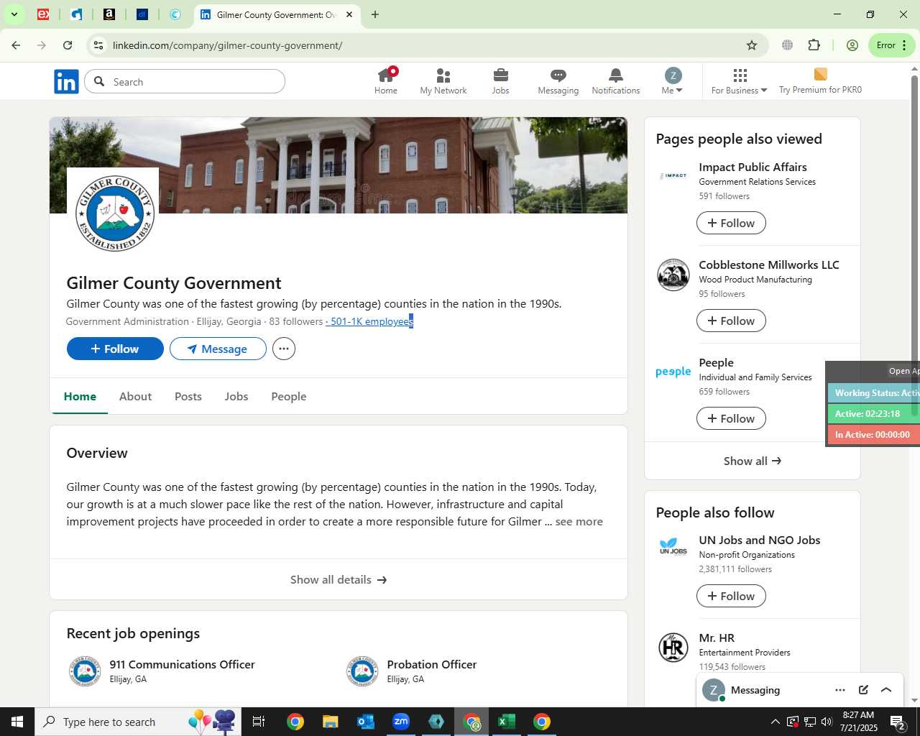Open a new browser tab

point(375,14)
